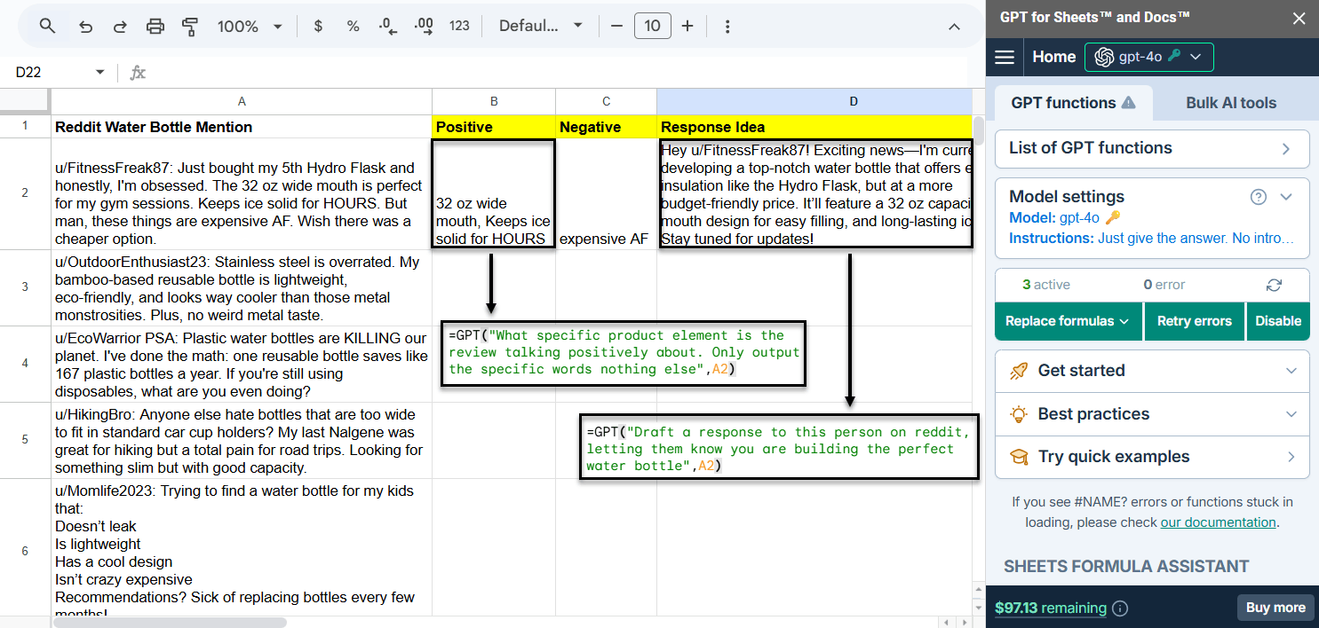Image resolution: width=1319 pixels, height=628 pixels.
Task: Open the gpt-4o model selector
Action: pyautogui.click(x=1148, y=57)
